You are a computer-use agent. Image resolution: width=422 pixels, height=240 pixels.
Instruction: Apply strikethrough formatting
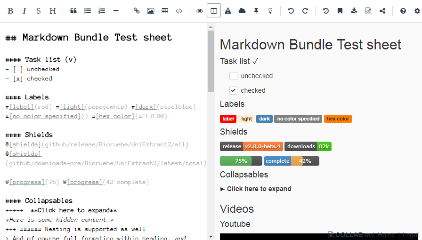tap(39, 11)
